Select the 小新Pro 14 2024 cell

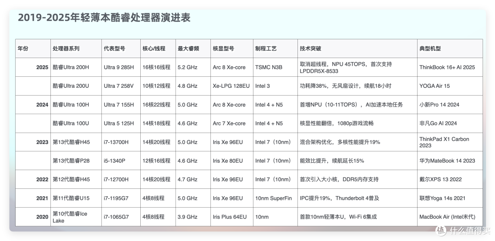click(x=450, y=105)
